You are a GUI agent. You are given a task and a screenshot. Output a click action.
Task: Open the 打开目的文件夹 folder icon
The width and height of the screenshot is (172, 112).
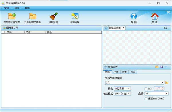pyautogui.click(x=33, y=16)
